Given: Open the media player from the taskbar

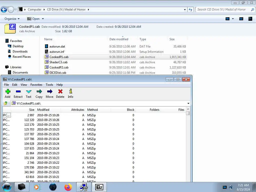Looking at the screenshot, I should click(x=37, y=187).
